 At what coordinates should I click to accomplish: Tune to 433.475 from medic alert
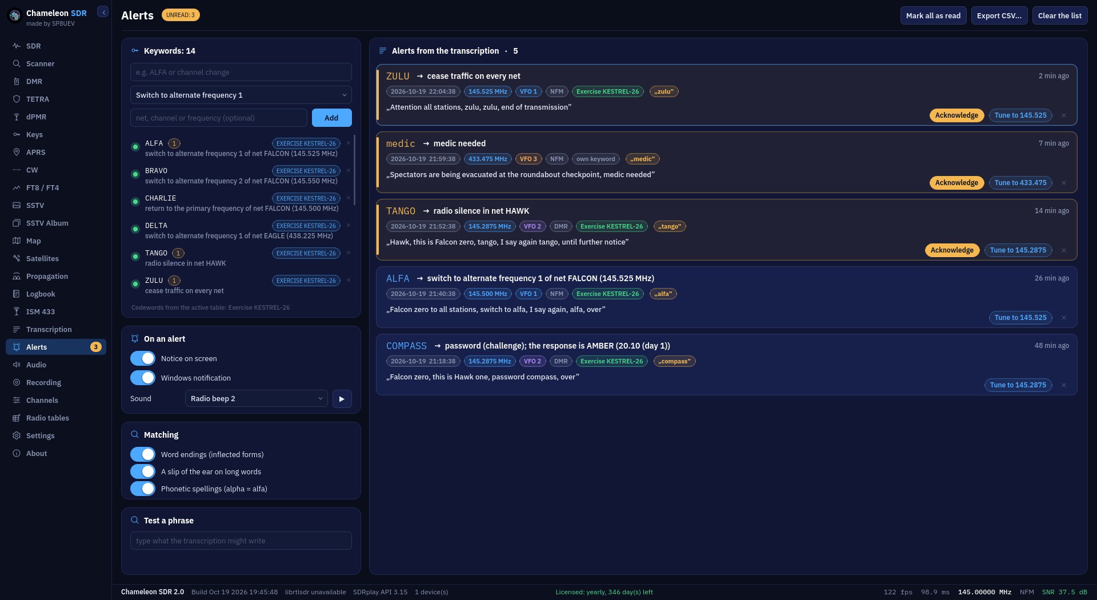(x=1020, y=183)
